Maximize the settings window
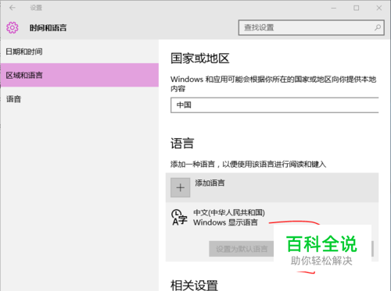The image size is (391, 291). point(356,8)
